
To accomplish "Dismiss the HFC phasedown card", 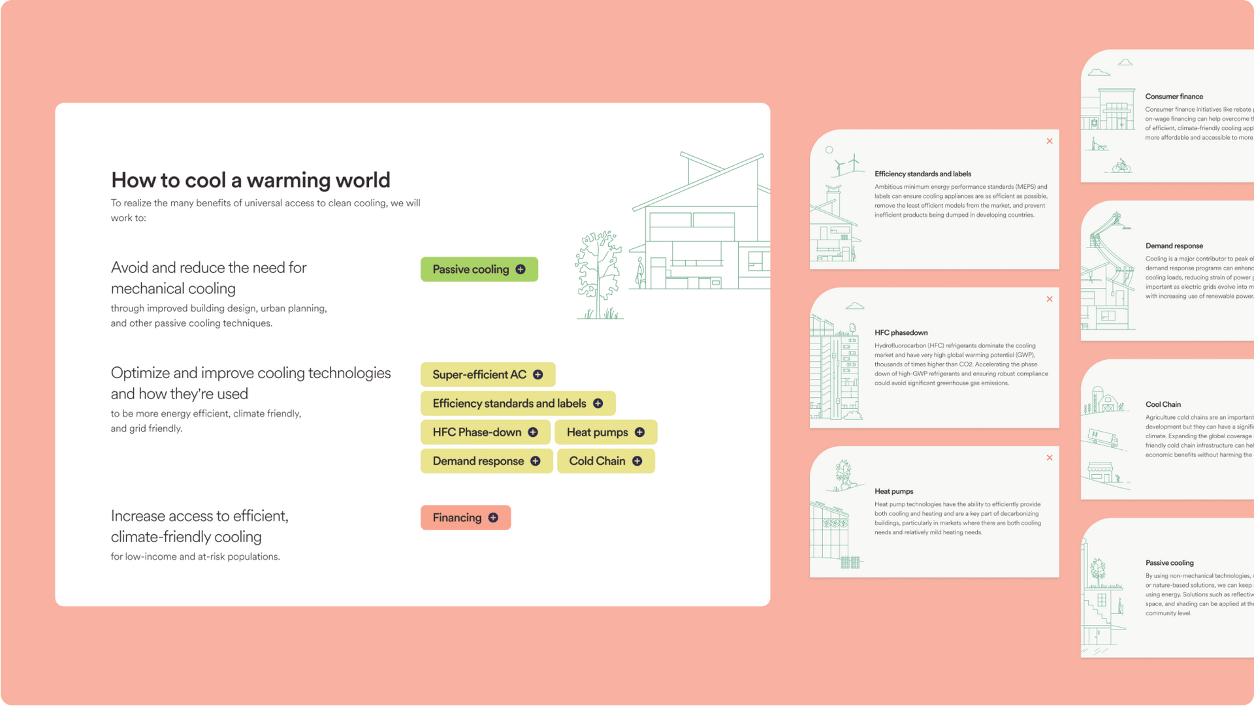I will pyautogui.click(x=1050, y=299).
